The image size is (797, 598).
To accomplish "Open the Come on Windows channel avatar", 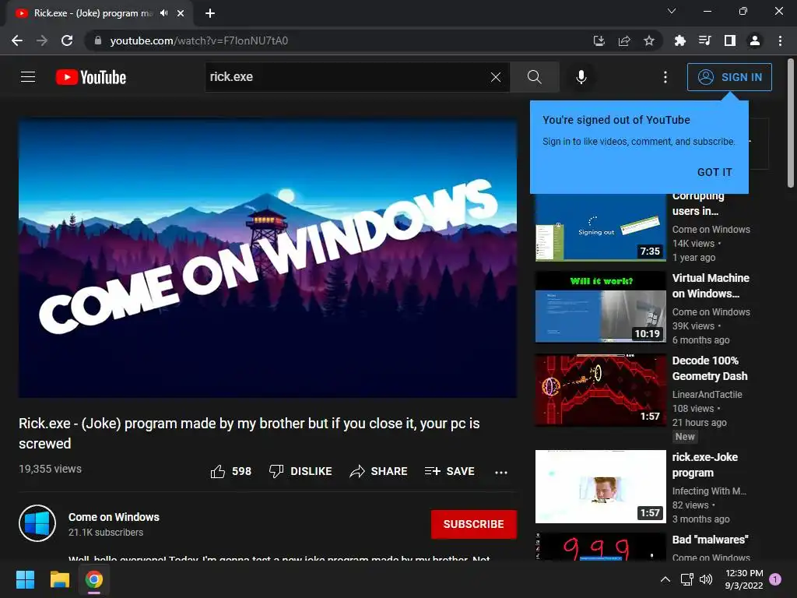I will (x=37, y=523).
